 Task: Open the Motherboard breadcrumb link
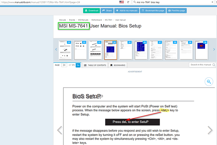(97, 20)
